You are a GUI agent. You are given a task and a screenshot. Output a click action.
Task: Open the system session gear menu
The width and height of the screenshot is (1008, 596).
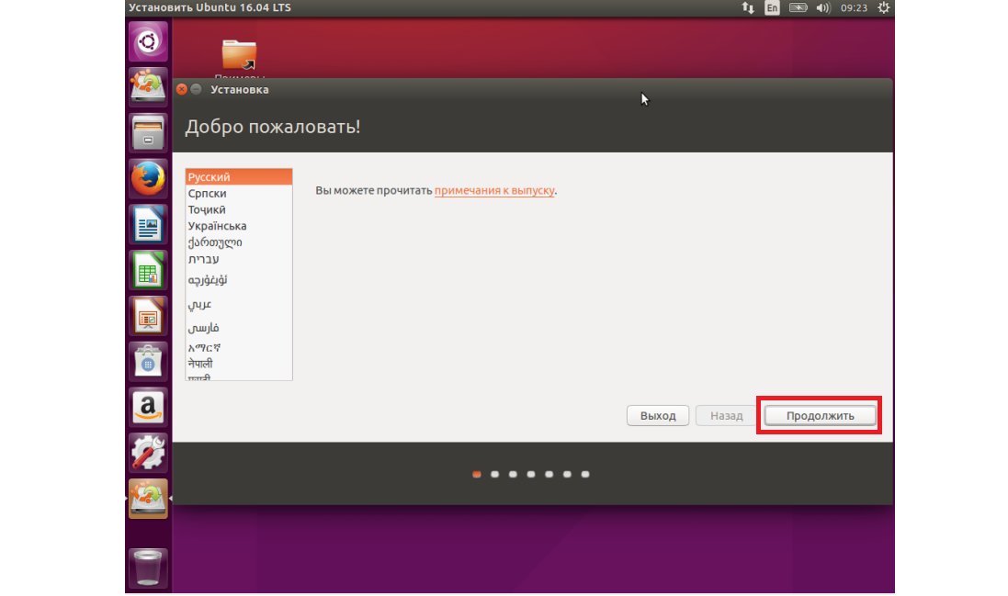(x=884, y=7)
